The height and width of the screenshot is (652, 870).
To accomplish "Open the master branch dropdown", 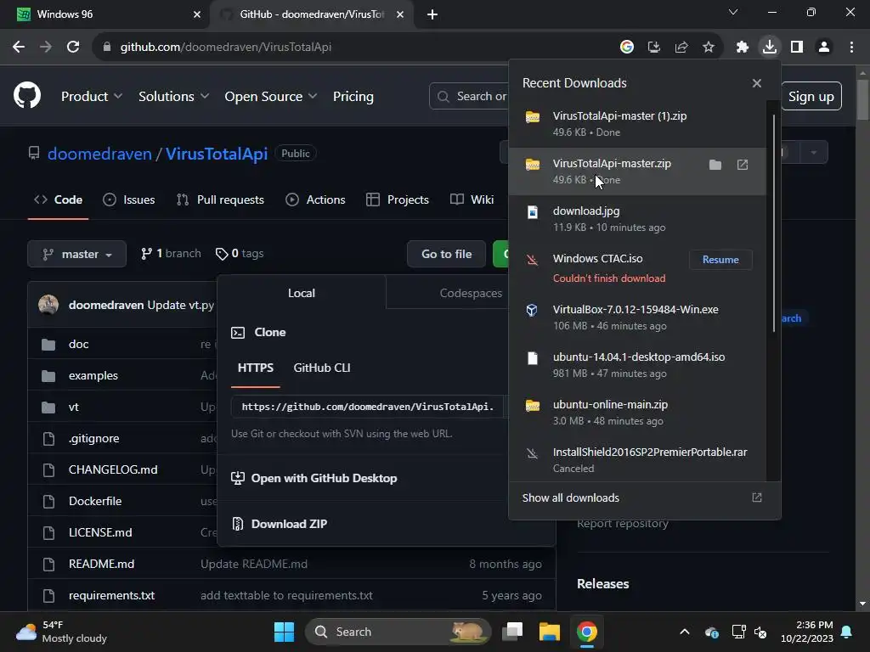I will click(77, 254).
